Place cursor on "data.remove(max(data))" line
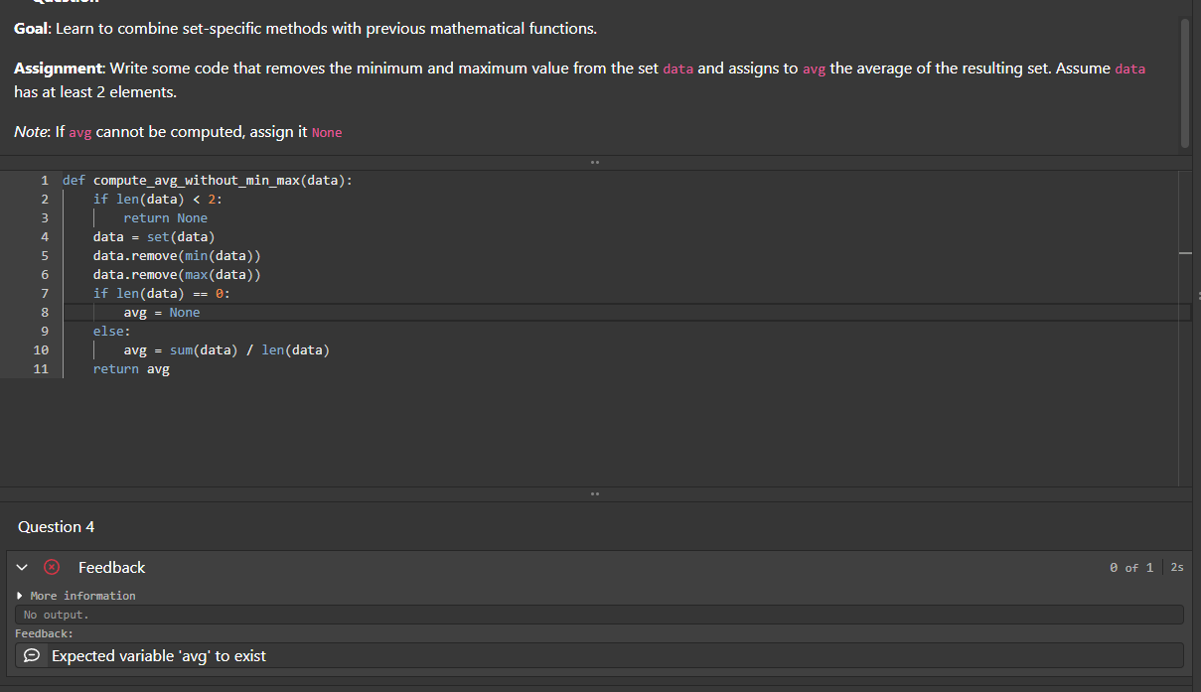The height and width of the screenshot is (692, 1201). 177,275
